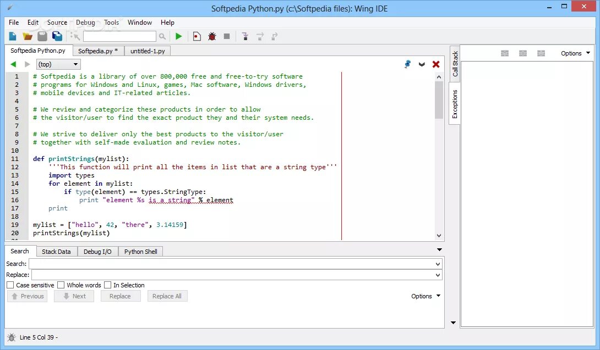The image size is (600, 350).
Task: Click the 'Line 5 Col 39' status text
Action: [x=39, y=337]
